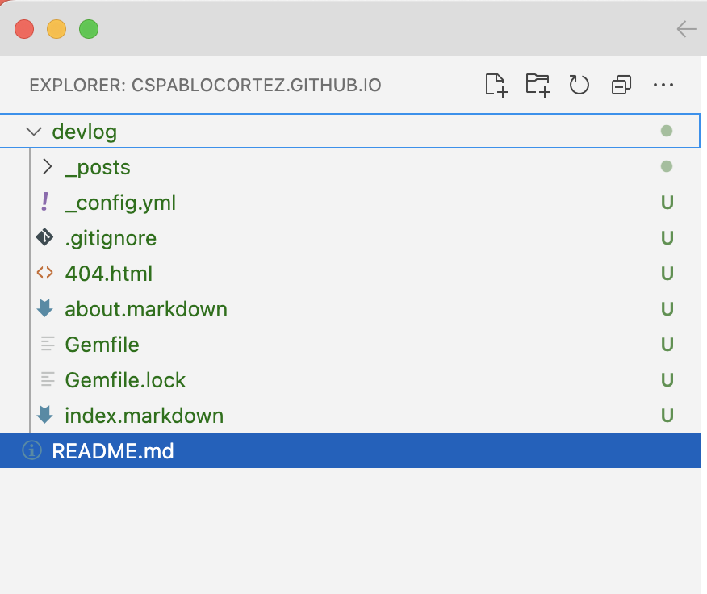Click the Explorer panel title
Screen dimensions: 707x594
[x=205, y=86]
